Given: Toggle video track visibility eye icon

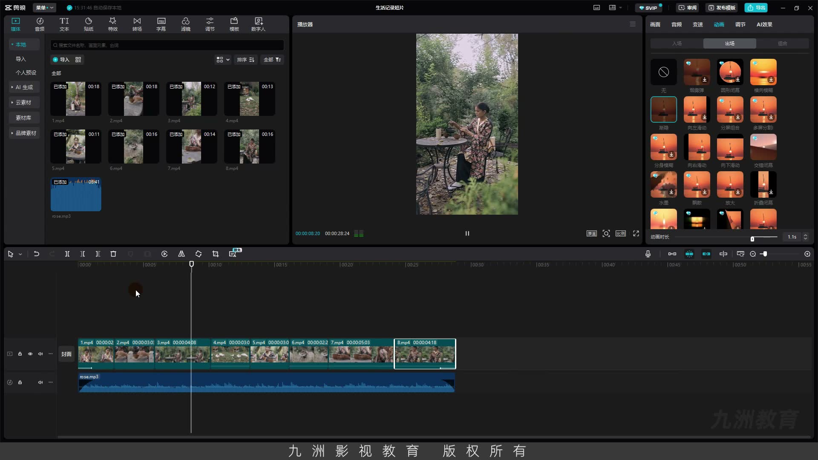Looking at the screenshot, I should pos(30,354).
